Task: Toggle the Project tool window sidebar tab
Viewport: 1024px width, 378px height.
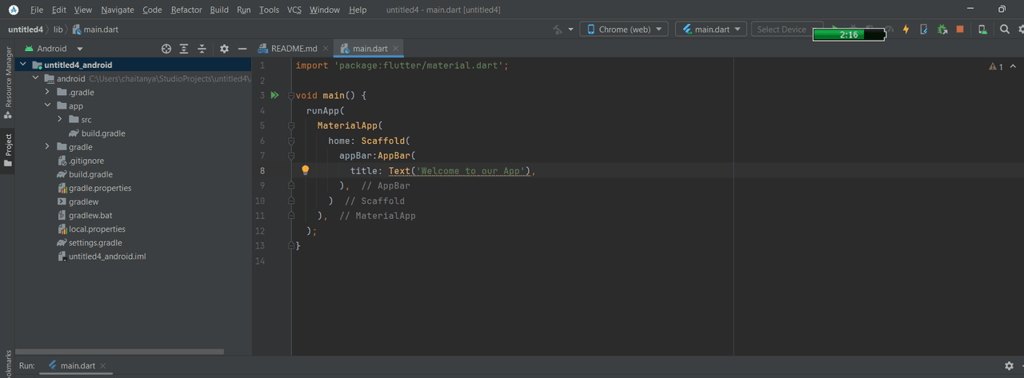Action: pos(8,149)
